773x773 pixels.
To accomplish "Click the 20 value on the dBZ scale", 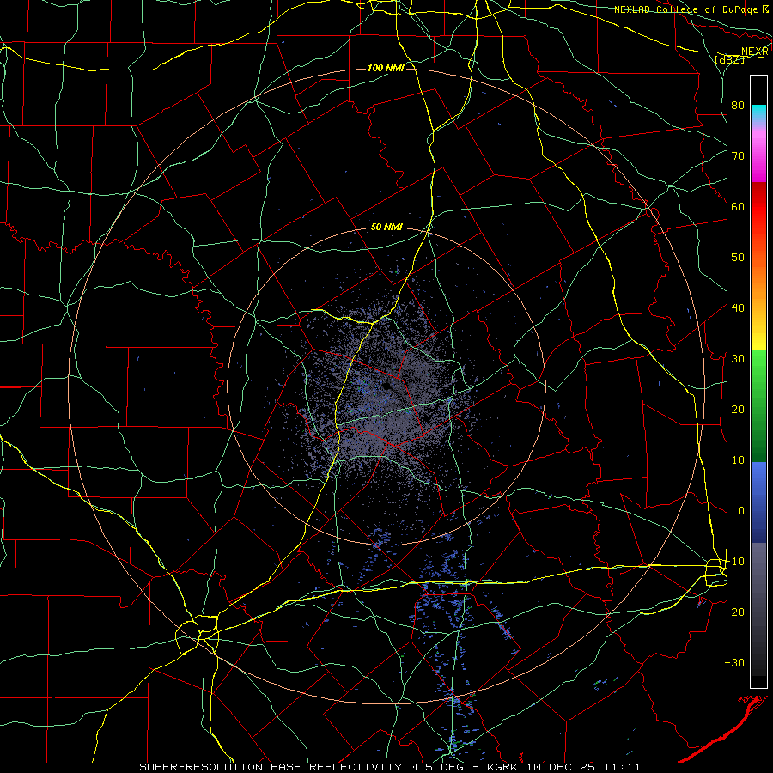I will click(x=738, y=409).
